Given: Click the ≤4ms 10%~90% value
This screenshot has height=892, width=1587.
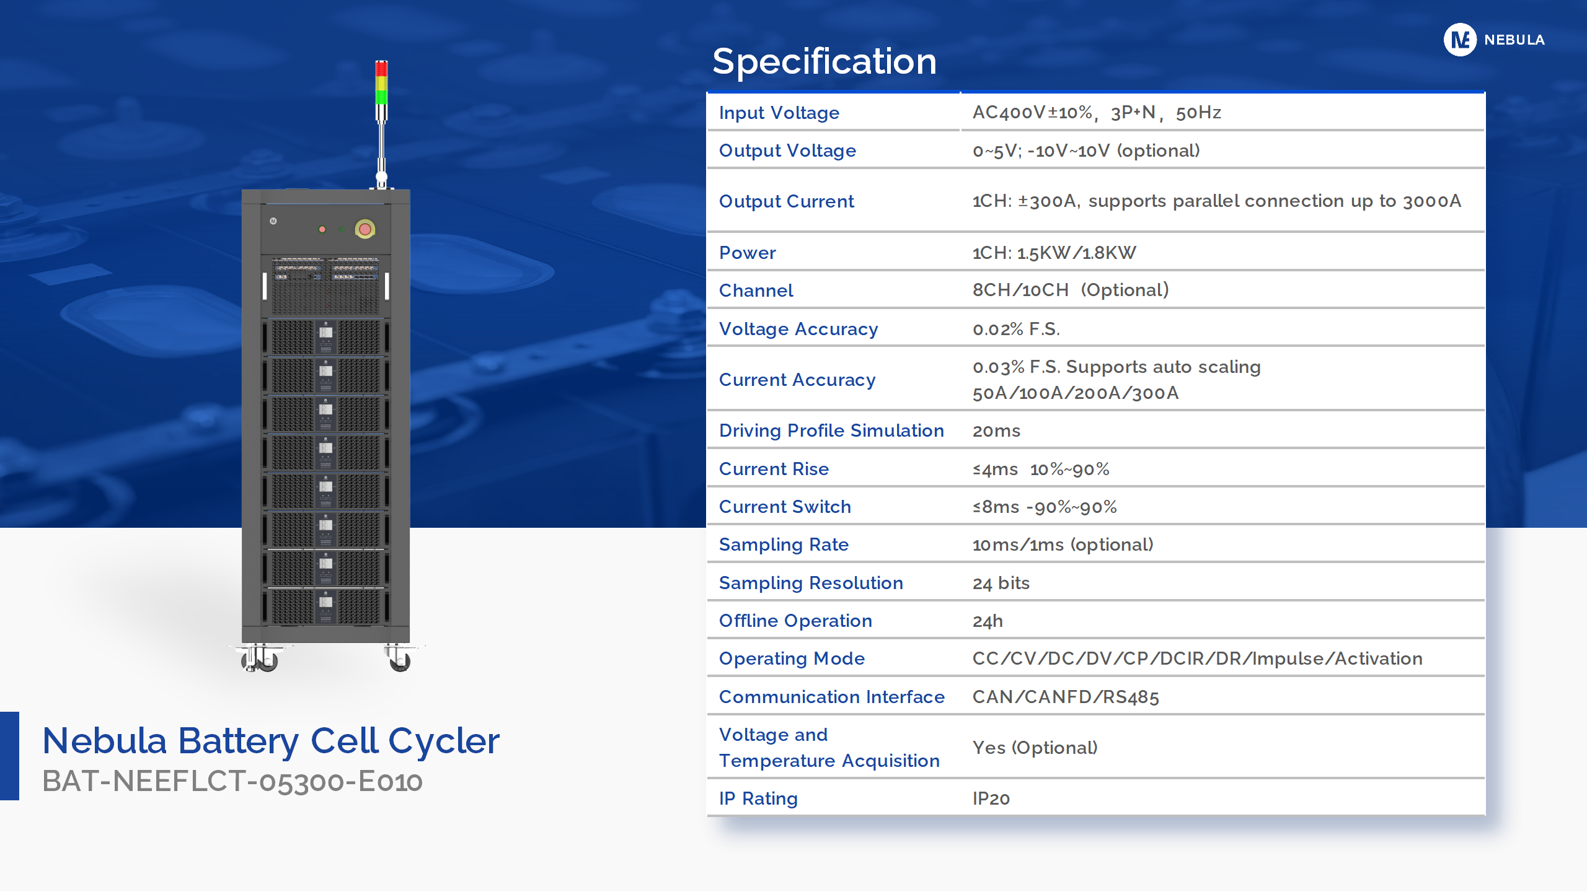Looking at the screenshot, I should tap(1041, 469).
